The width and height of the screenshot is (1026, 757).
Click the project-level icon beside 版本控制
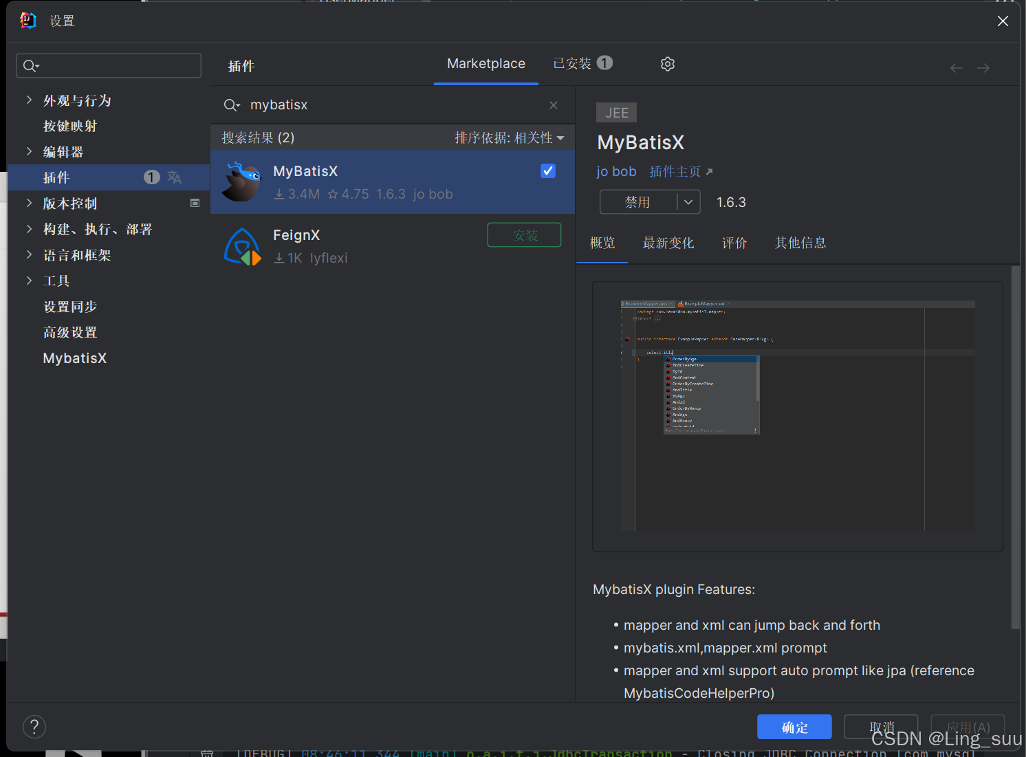(195, 203)
